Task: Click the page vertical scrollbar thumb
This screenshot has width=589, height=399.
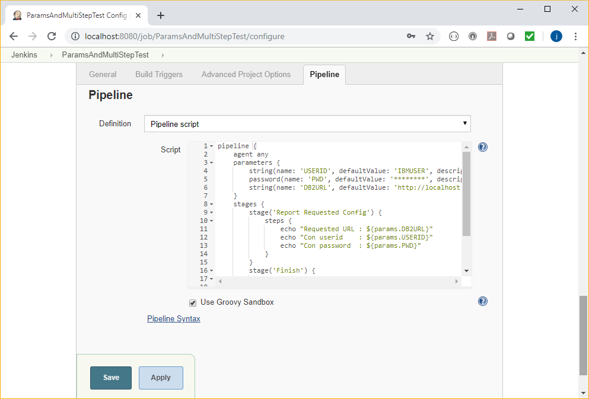Action: pos(583,335)
